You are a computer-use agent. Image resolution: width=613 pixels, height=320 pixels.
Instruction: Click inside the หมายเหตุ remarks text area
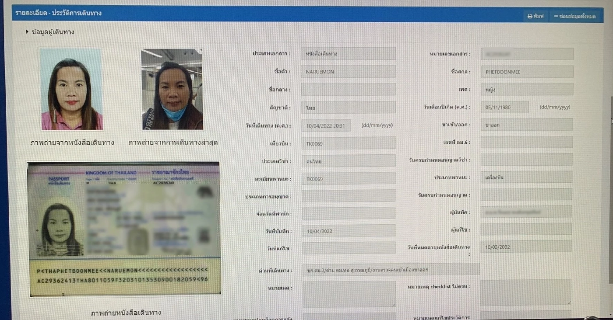click(x=349, y=294)
